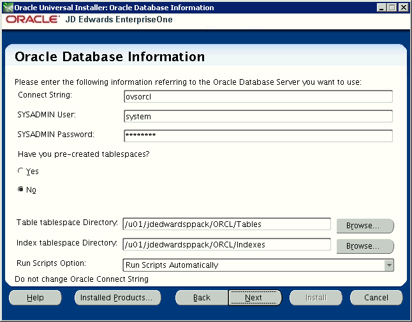Image resolution: width=412 pixels, height=322 pixels.
Task: Browse for the Index tablespace Directory
Action: [365, 246]
